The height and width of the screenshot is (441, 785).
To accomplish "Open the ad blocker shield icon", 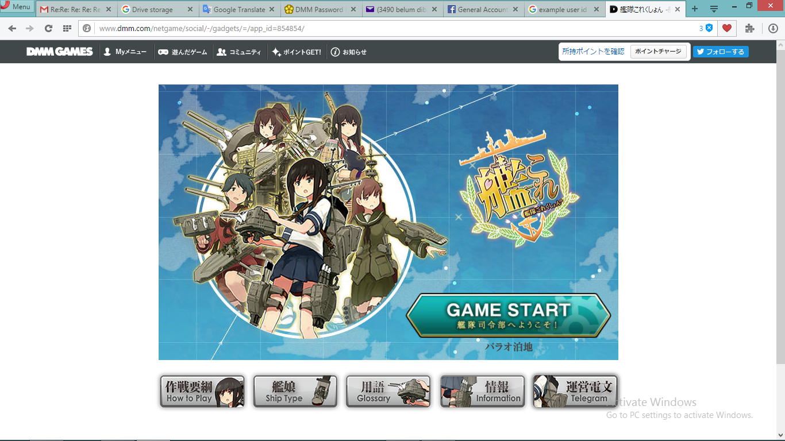I will coord(709,28).
